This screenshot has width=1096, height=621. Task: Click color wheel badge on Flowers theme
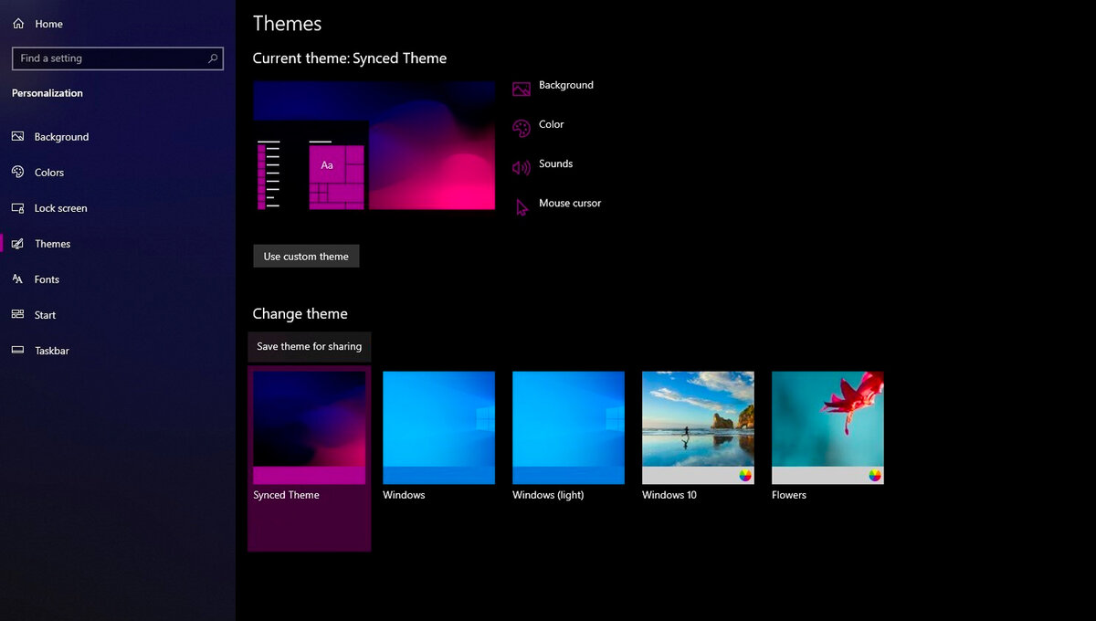(875, 475)
